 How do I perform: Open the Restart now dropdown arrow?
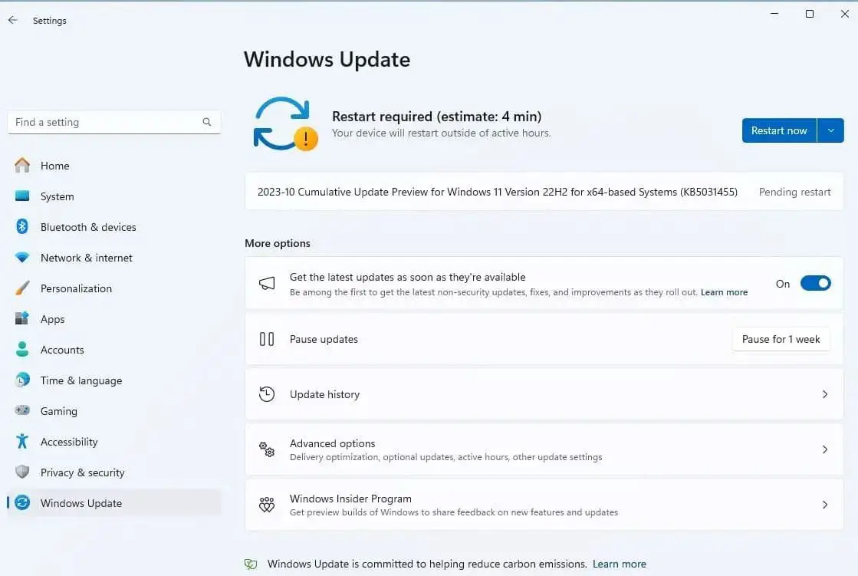(x=830, y=130)
